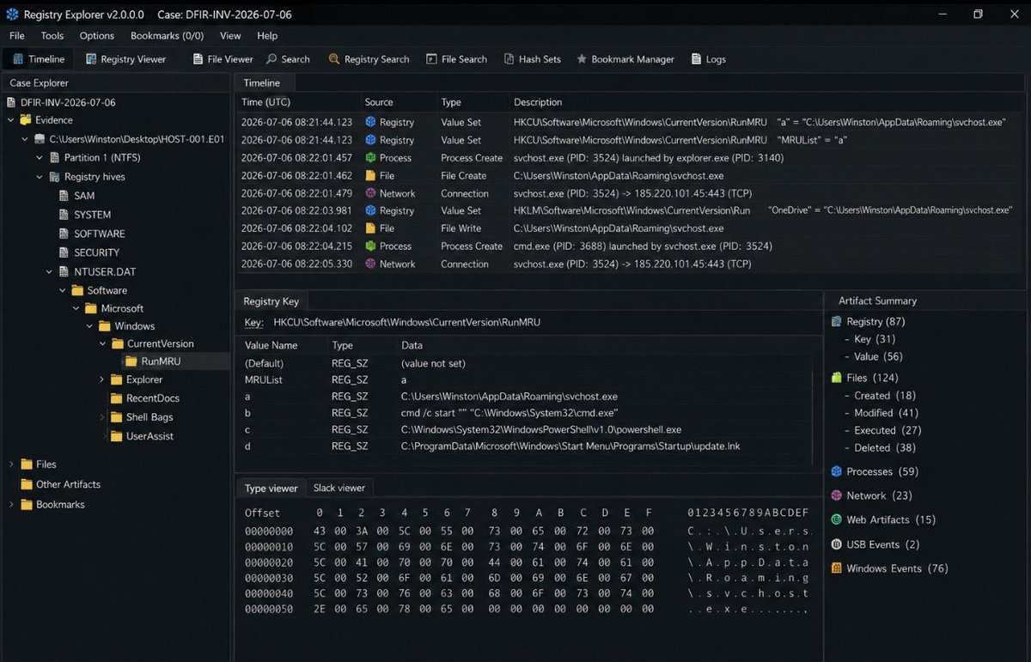Image resolution: width=1031 pixels, height=662 pixels.
Task: Click the Shell Bags folder icon
Action: tap(117, 417)
